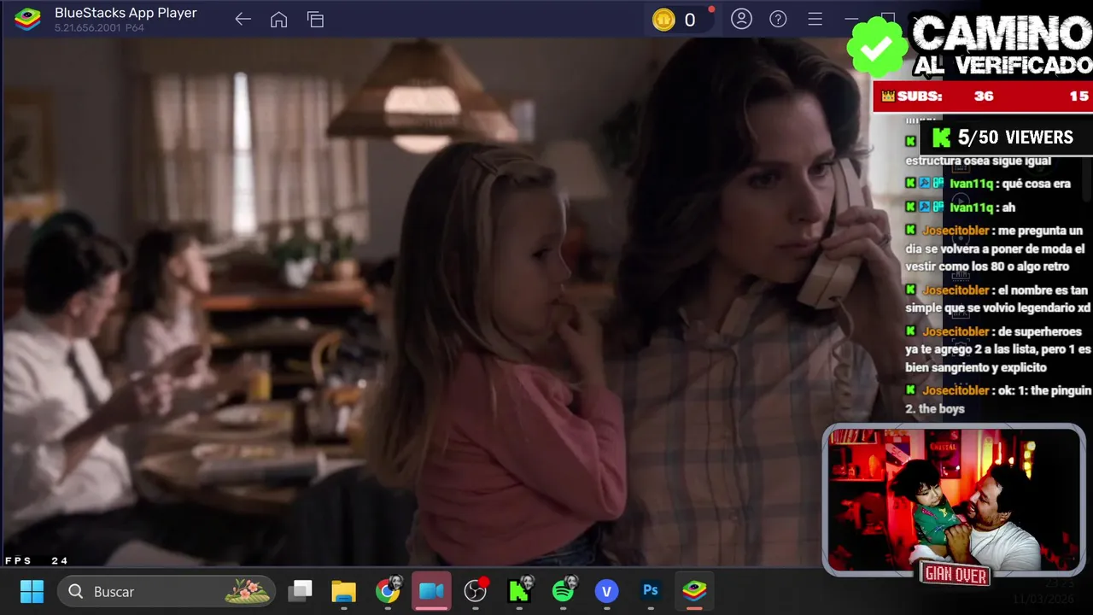Click chat message 'Ivan11q : ah'
Screen dimensions: 1093x615
(x=961, y=208)
